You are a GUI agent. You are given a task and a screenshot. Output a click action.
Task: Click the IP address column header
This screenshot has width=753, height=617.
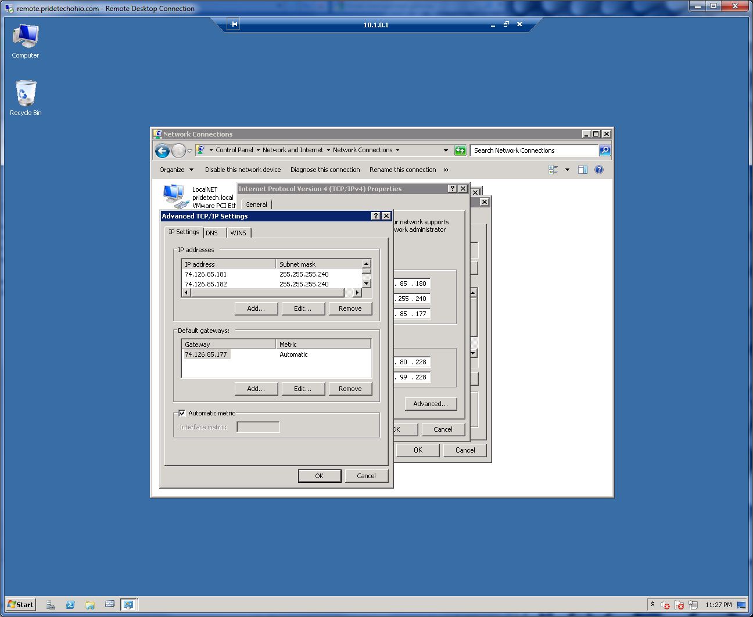[x=228, y=264]
